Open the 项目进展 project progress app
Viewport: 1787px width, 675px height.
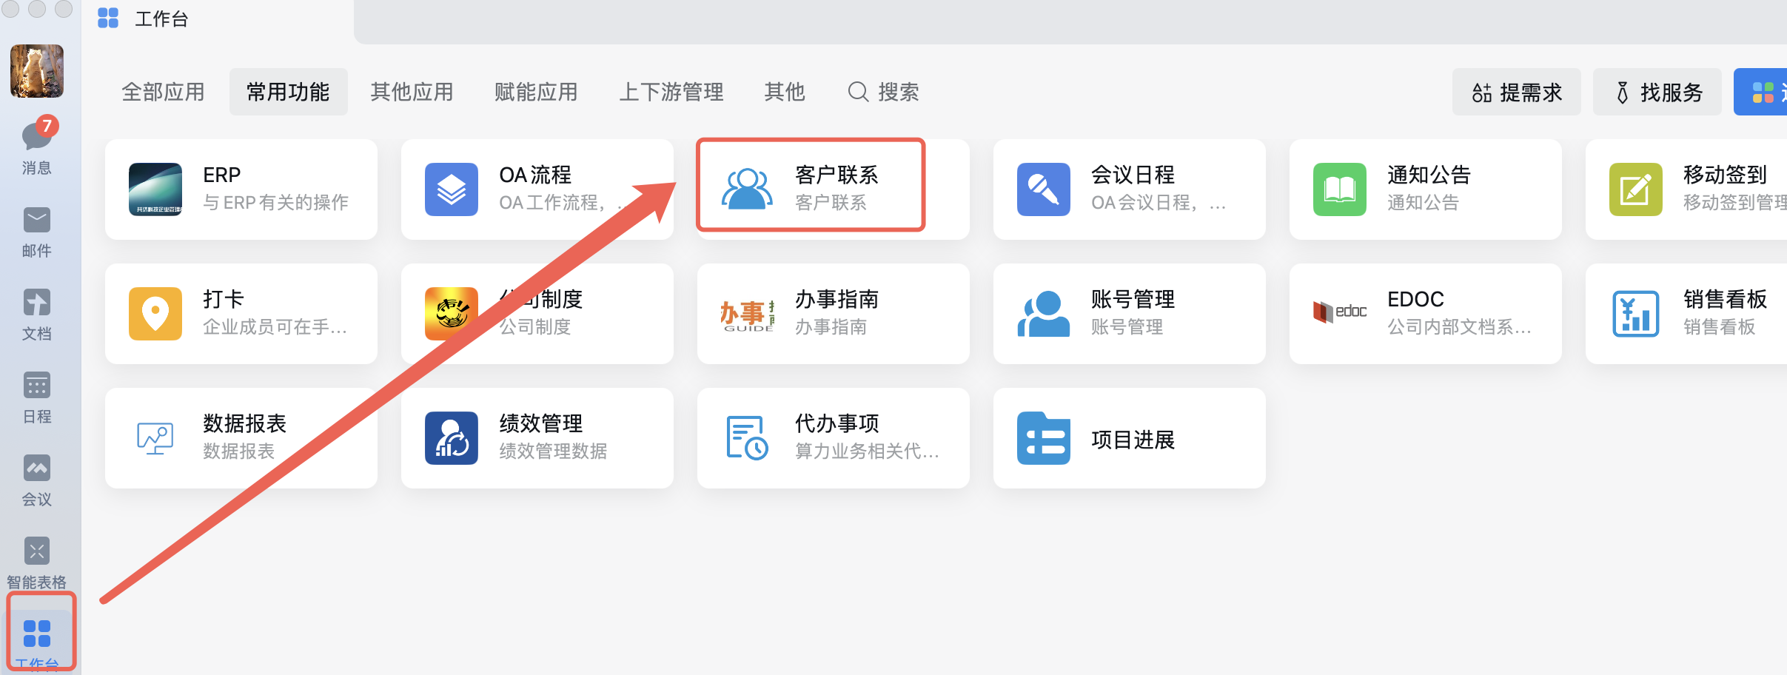point(1044,438)
